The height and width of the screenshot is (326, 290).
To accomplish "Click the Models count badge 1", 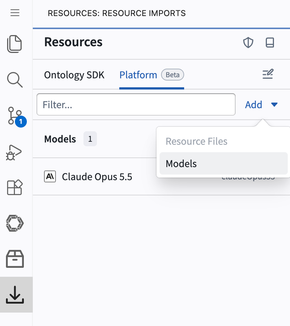I will 90,139.
